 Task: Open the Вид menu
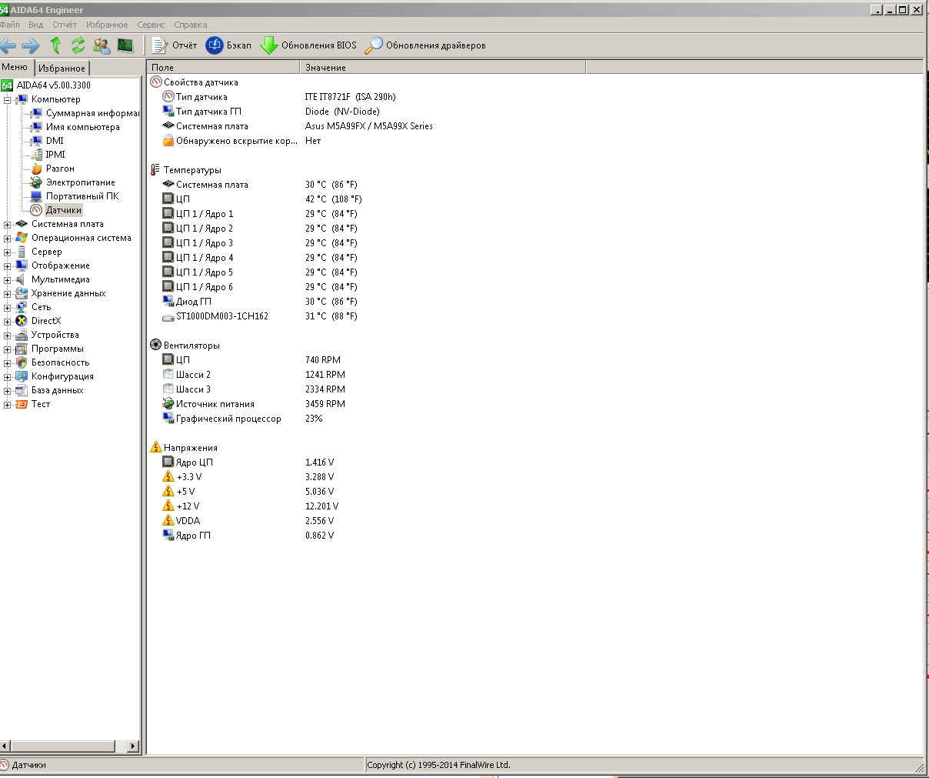pyautogui.click(x=36, y=25)
